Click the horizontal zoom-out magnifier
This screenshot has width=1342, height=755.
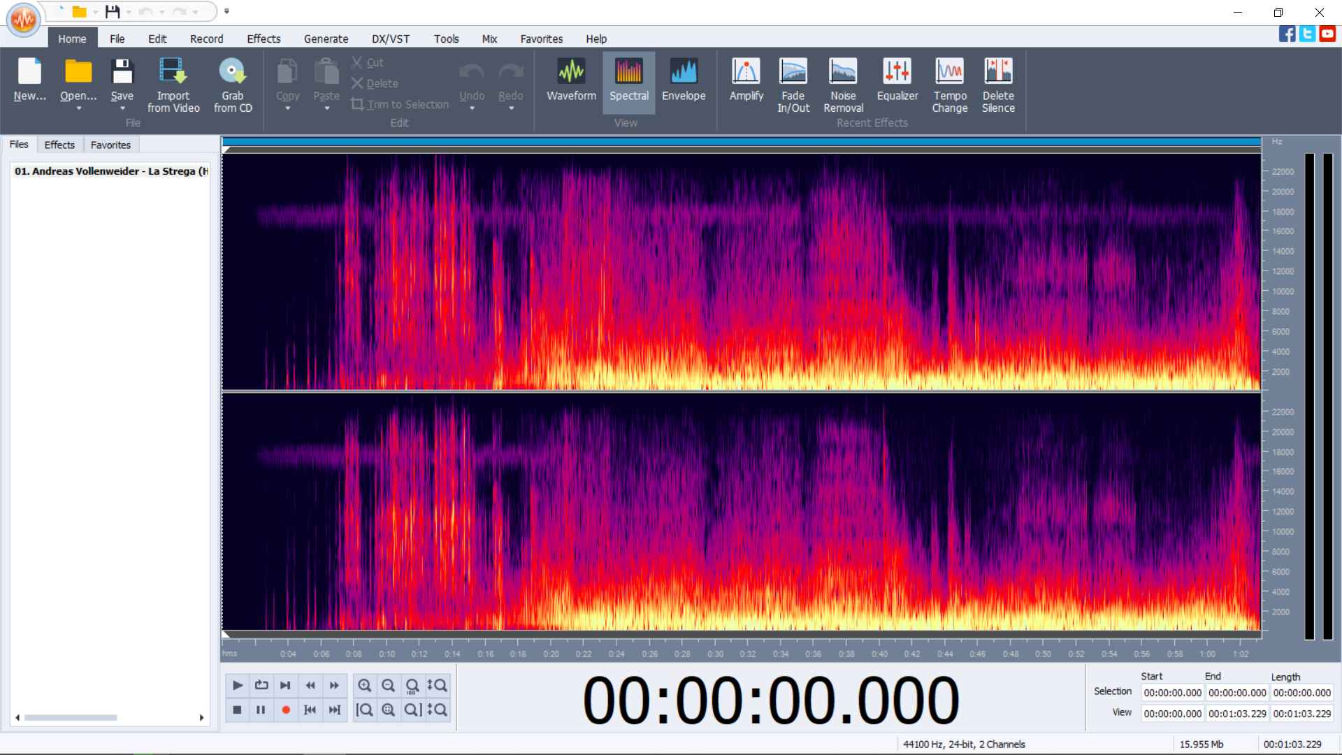[x=389, y=685]
